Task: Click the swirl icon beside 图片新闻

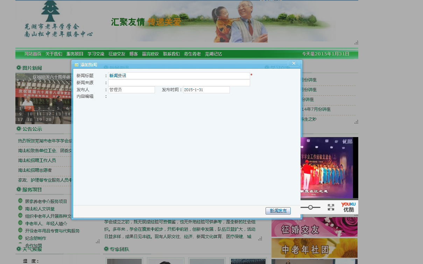Action: 19,68
